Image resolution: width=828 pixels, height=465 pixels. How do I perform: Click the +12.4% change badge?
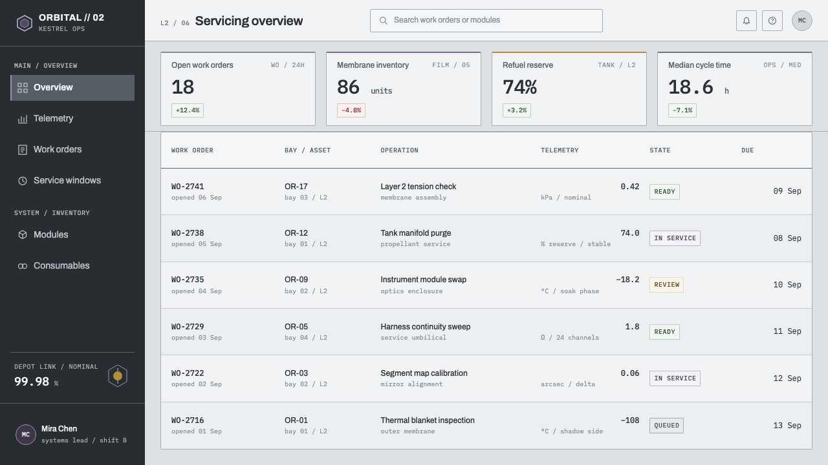pyautogui.click(x=188, y=110)
